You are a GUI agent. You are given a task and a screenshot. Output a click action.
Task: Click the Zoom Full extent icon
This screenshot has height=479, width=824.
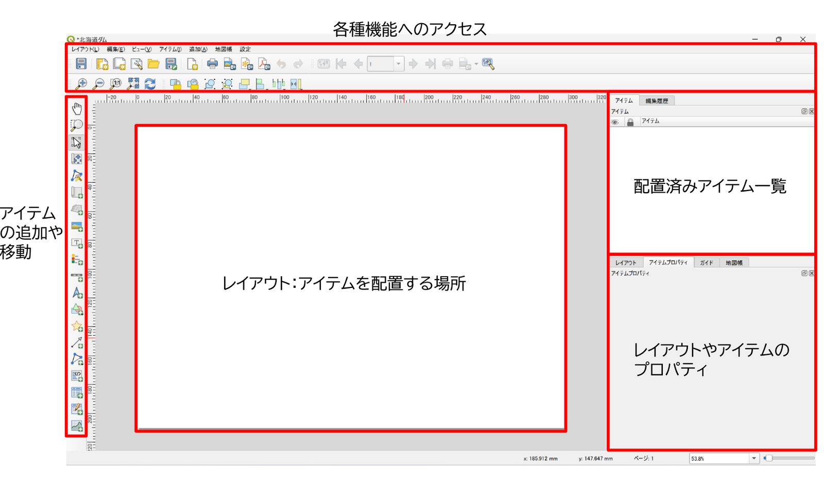click(133, 83)
